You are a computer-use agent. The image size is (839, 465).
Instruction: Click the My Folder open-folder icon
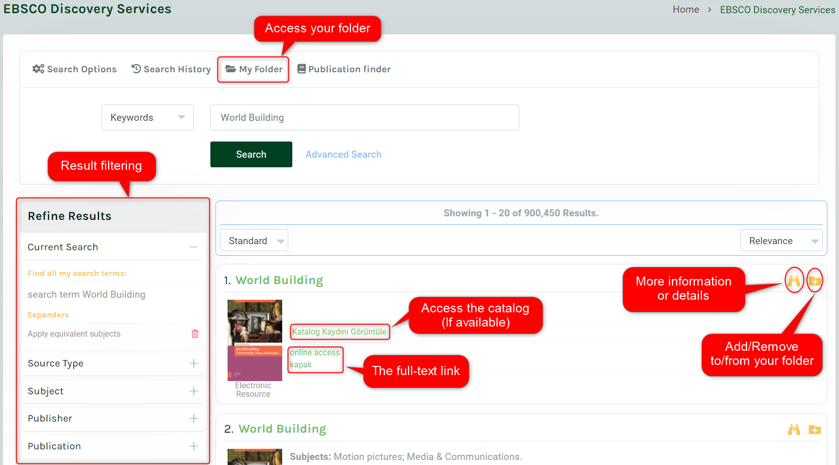coord(231,69)
